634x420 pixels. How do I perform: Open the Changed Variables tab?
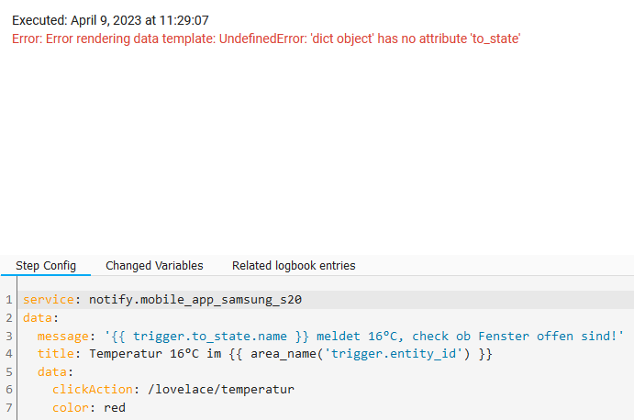pos(154,265)
